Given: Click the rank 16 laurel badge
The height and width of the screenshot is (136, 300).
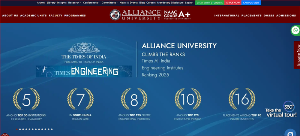Looking at the screenshot, I should pos(242,99).
